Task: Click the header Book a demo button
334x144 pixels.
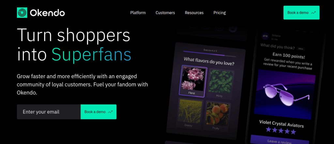Action: 301,13
